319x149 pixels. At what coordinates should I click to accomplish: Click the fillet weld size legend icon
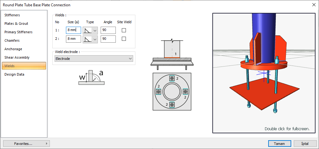(x=91, y=77)
